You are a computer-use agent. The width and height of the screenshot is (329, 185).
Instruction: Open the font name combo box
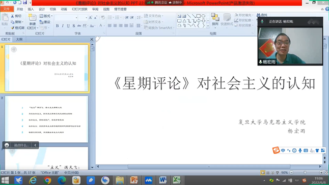(x=66, y=18)
